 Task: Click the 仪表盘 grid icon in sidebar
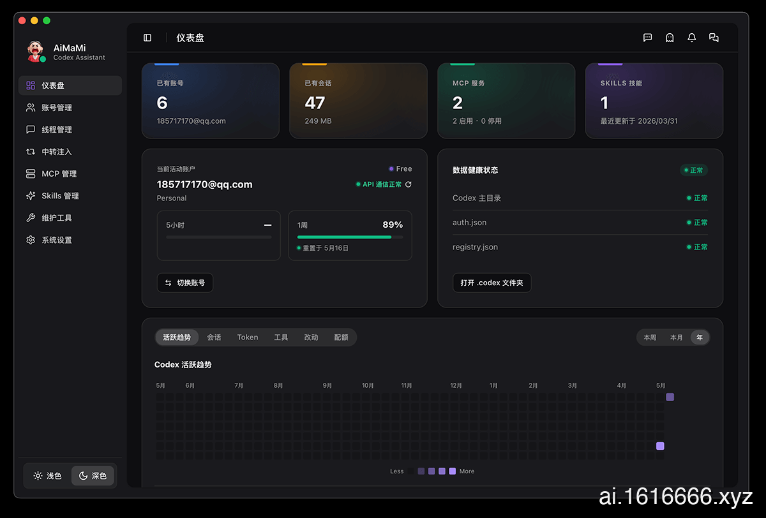tap(31, 85)
